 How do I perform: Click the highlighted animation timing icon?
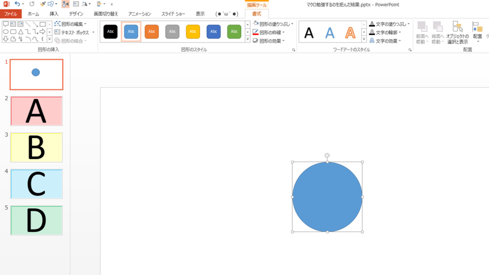tap(65, 4)
